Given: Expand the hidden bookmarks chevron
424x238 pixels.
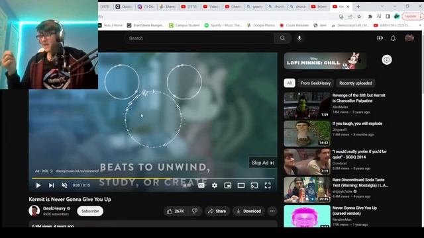Looking at the screenshot, I should coord(420,25).
